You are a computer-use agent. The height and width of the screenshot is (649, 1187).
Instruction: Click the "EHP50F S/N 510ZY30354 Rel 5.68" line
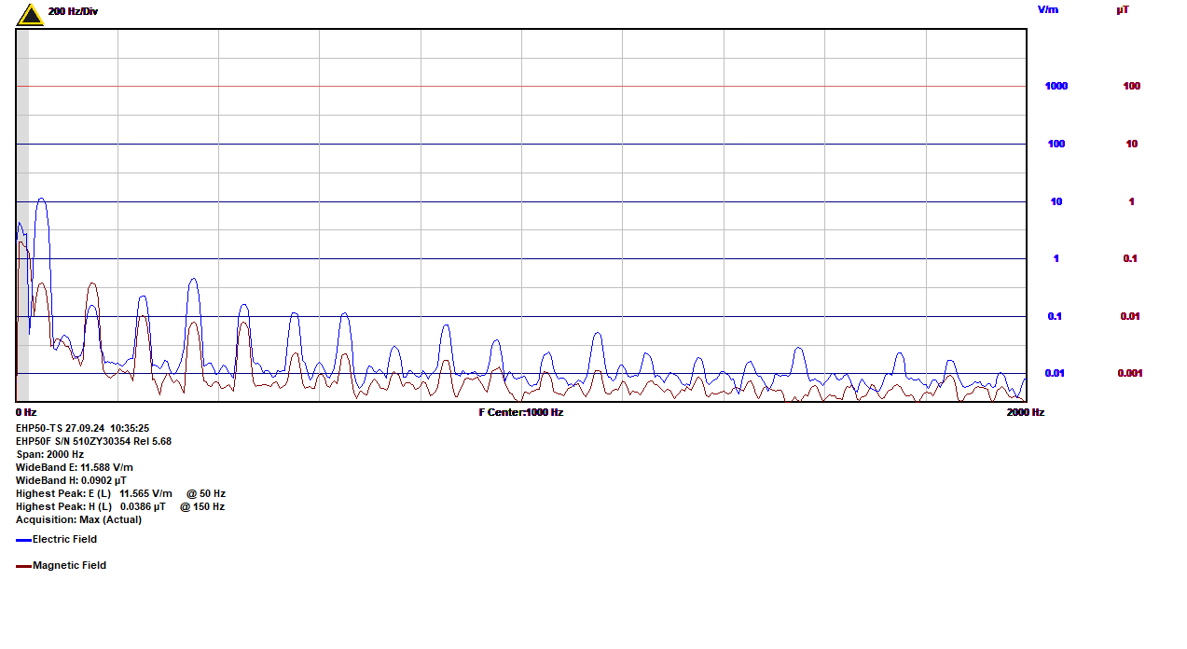[93, 441]
